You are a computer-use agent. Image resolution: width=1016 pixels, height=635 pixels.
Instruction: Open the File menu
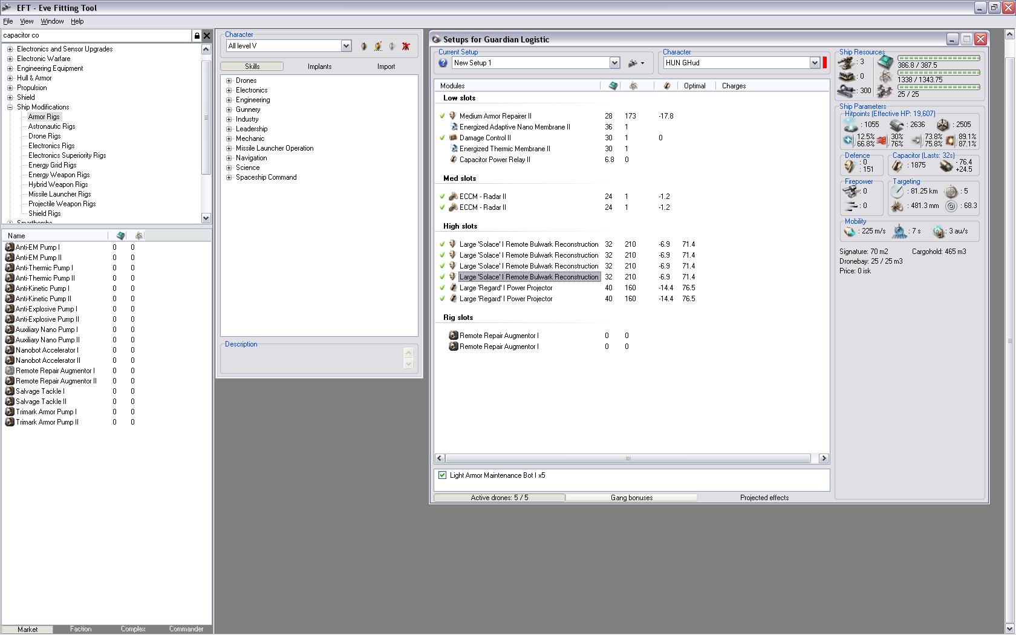tap(8, 21)
